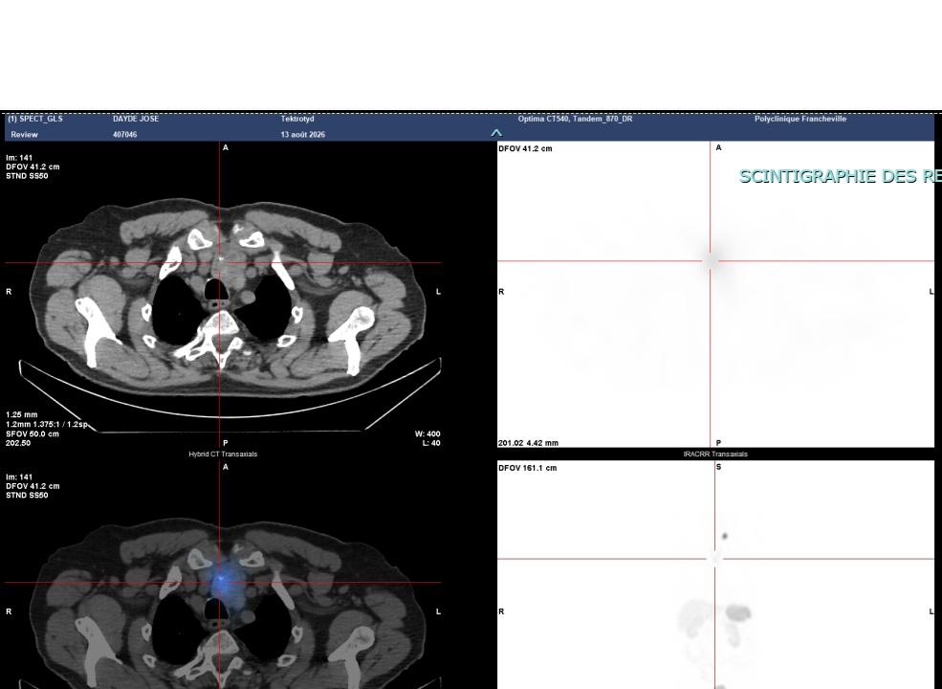This screenshot has width=942, height=689.
Task: Select the (1) SPECT_GLS series label
Action: click(34, 119)
